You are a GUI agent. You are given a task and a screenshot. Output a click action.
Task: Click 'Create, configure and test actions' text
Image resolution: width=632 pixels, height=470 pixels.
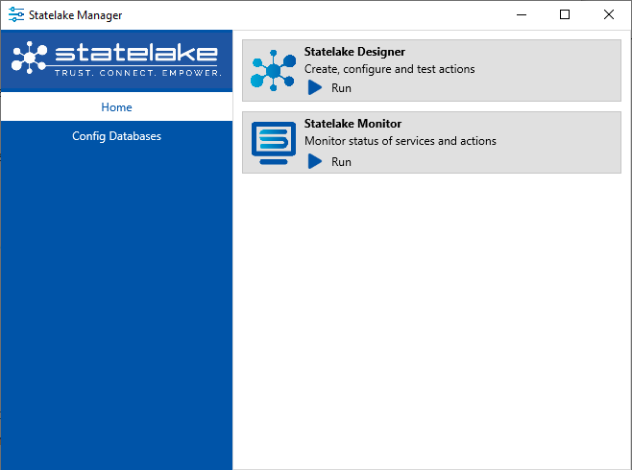pos(389,69)
